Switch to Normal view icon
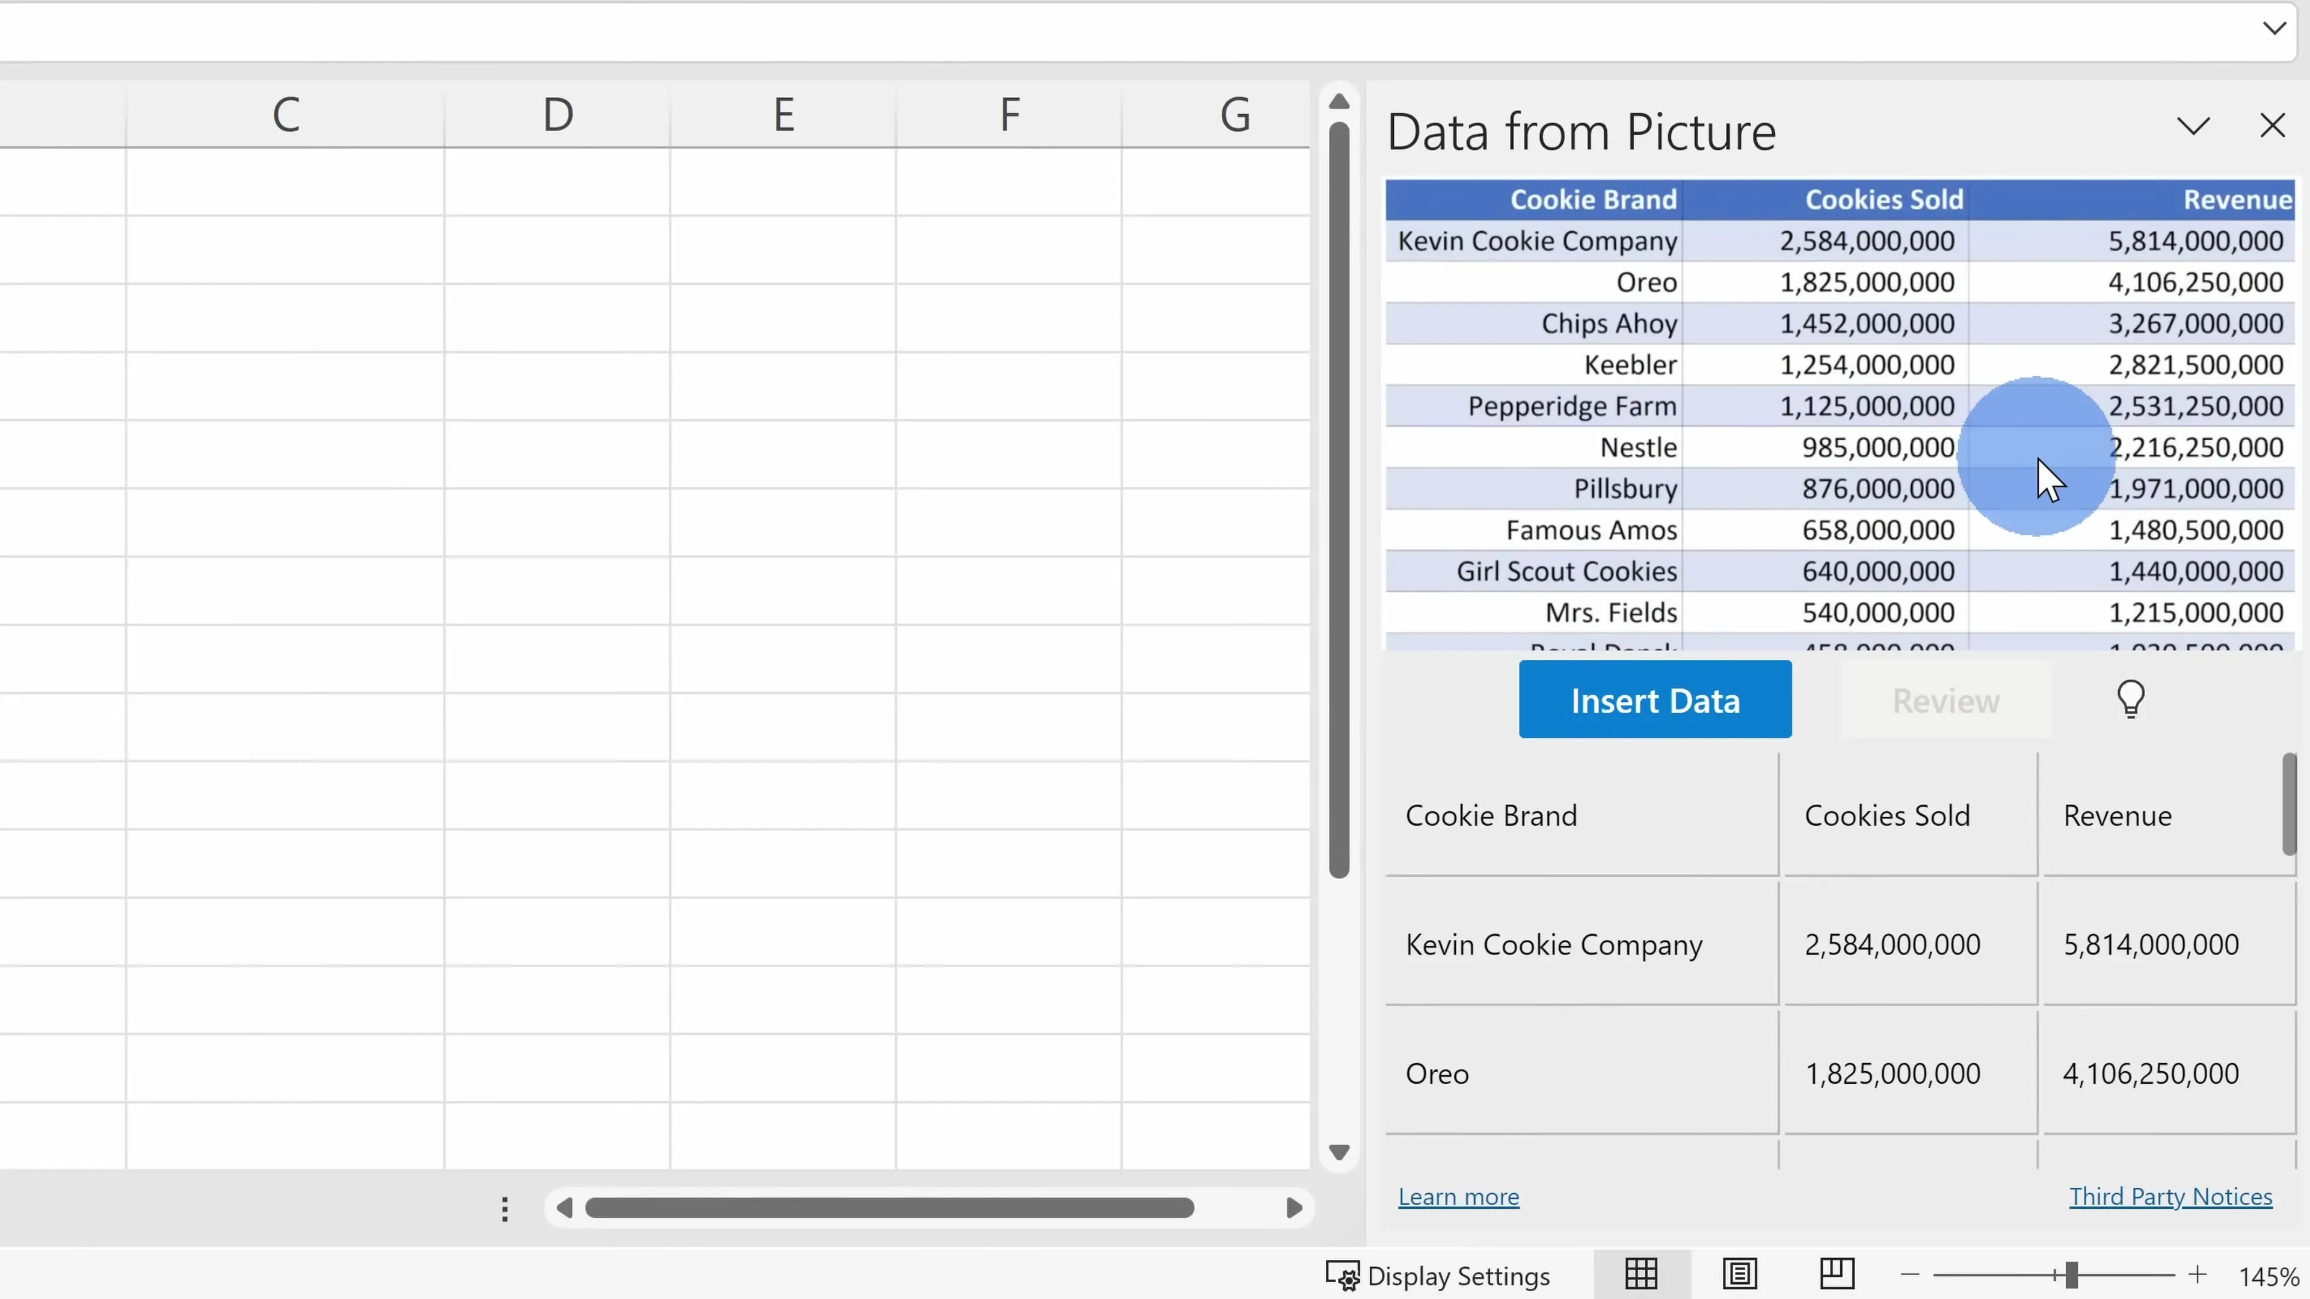This screenshot has height=1299, width=2310. [1640, 1274]
